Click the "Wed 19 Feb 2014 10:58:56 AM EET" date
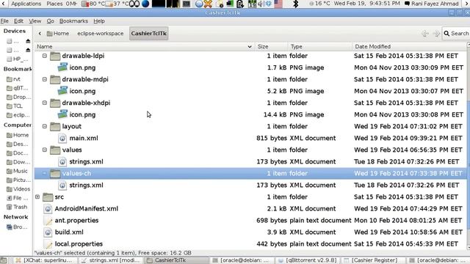Screen dimensions: 470x264 408,232
